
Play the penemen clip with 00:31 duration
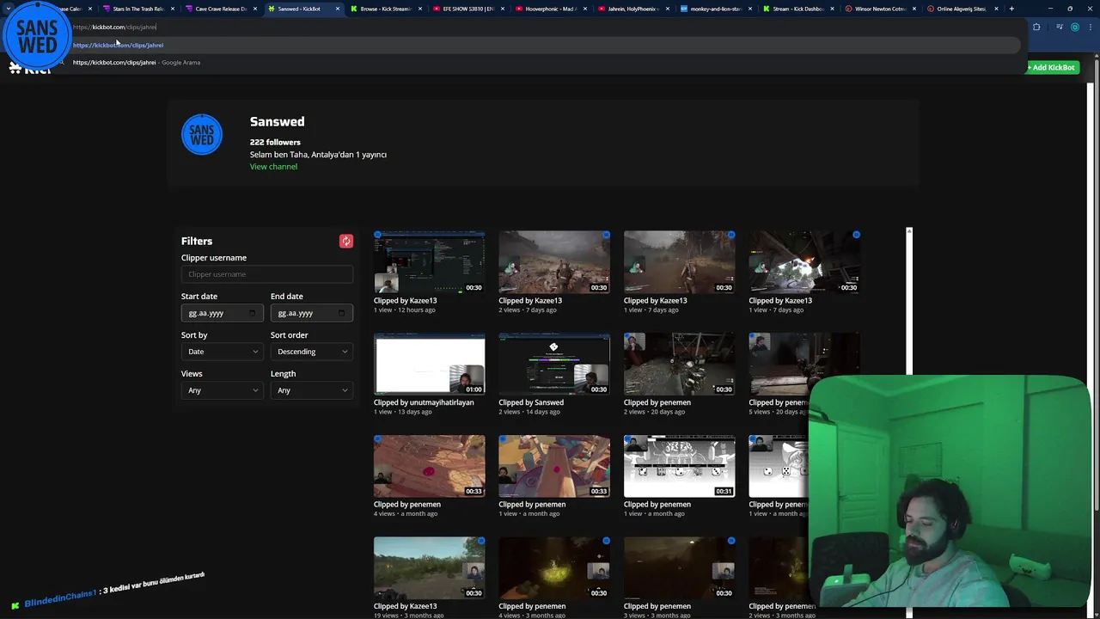679,466
